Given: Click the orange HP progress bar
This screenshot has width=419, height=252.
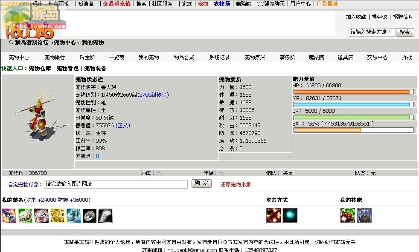Looking at the screenshot, I should coord(354,92).
